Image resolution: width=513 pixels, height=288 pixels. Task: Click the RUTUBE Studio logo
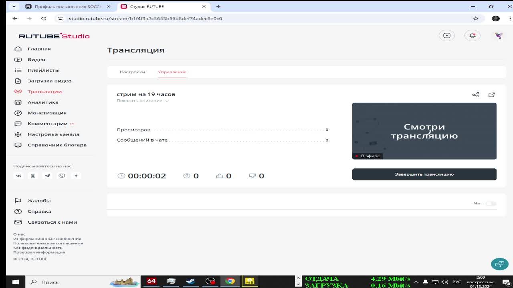(54, 36)
